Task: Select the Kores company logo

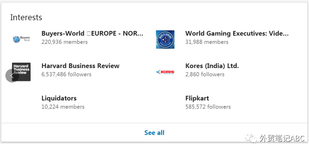Action: point(165,72)
